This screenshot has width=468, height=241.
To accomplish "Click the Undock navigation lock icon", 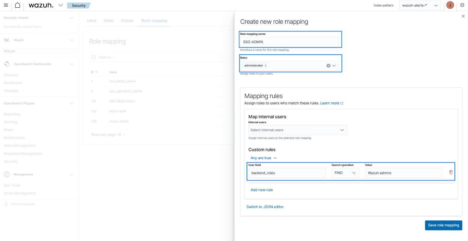I will coord(6,204).
